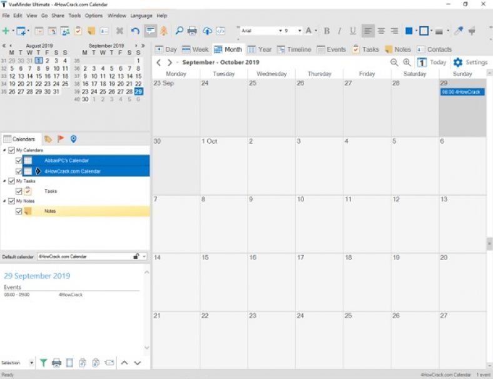Select August 15 in the mini calendar
Image resolution: width=493 pixels, height=379 pixels.
click(39, 76)
